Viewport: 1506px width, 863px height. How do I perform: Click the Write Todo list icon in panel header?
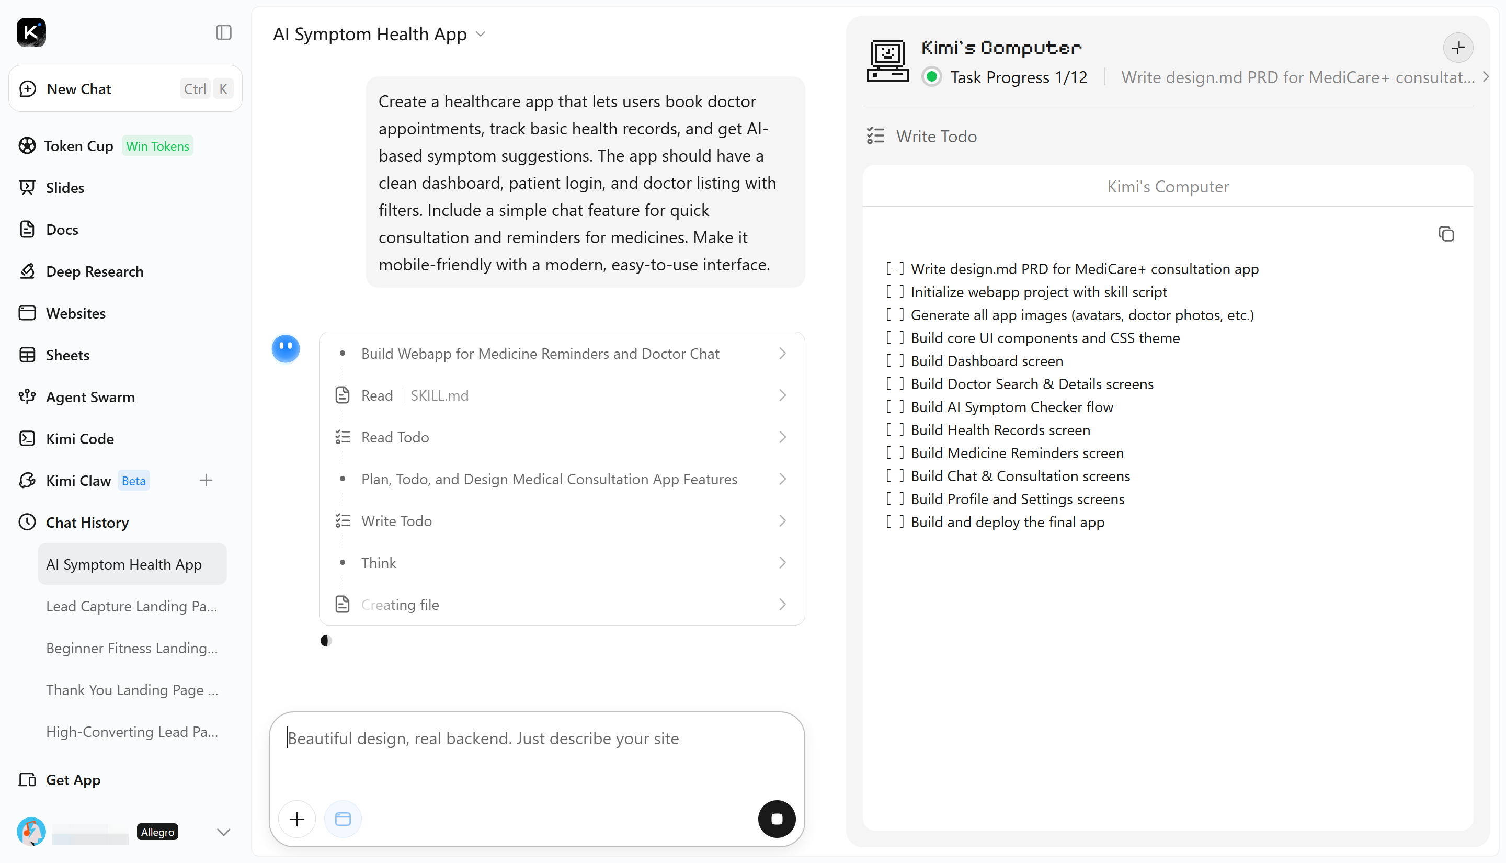tap(876, 137)
